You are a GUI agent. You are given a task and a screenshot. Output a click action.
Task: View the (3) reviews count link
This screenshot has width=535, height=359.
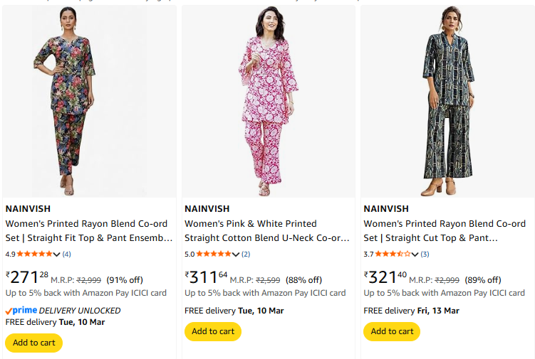pos(425,254)
